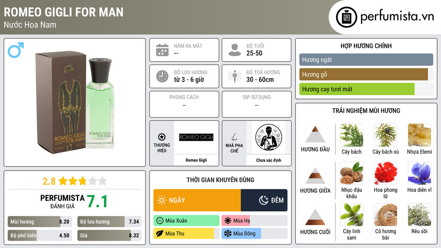
Task: Click the Chưa xác định perfumer label
Action: (x=269, y=160)
